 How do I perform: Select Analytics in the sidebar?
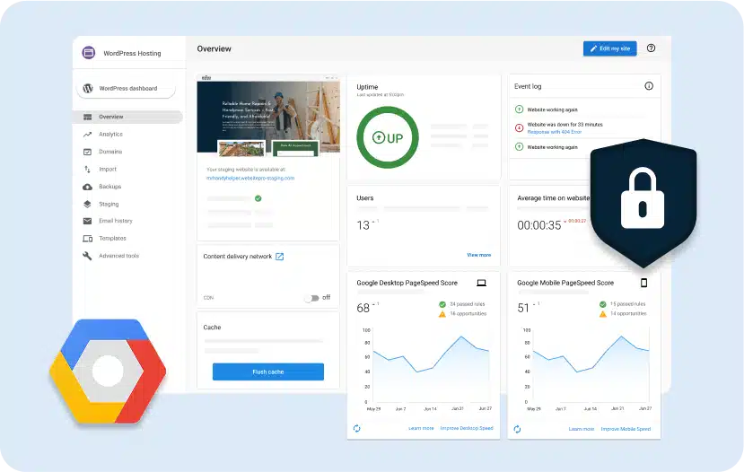[x=110, y=135]
